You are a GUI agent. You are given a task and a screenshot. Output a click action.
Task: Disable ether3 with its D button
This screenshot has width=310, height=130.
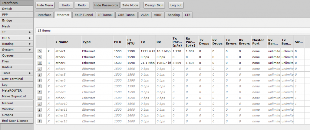pos(40,63)
